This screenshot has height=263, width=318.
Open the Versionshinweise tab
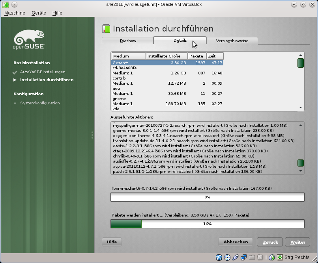(x=232, y=41)
